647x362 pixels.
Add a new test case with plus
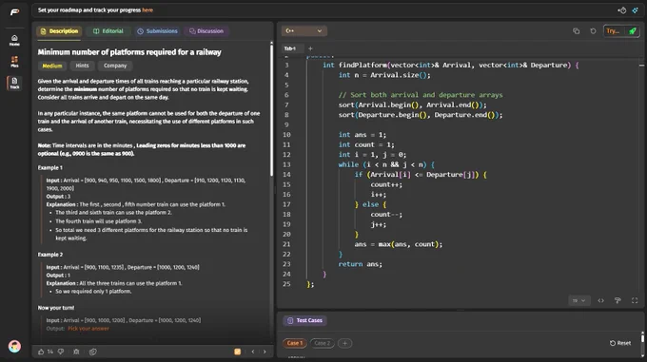pyautogui.click(x=345, y=343)
